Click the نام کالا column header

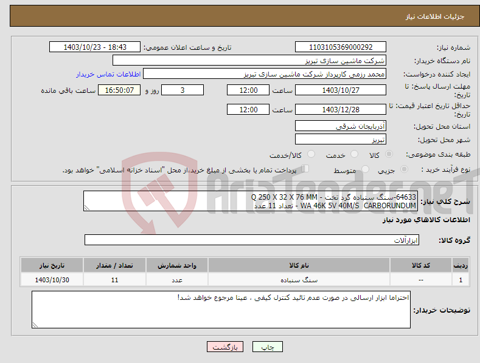(x=299, y=265)
